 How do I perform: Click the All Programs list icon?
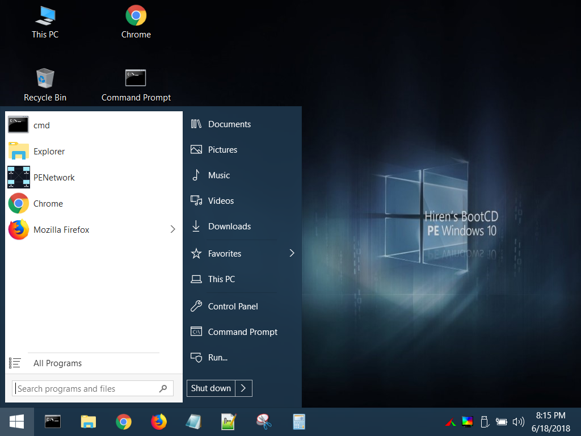click(15, 363)
